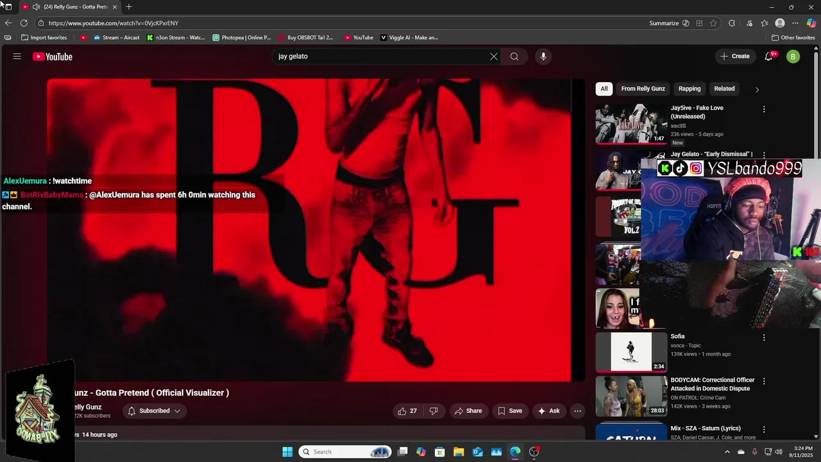Show hidden system tray icons
This screenshot has width=821, height=462.
(727, 452)
